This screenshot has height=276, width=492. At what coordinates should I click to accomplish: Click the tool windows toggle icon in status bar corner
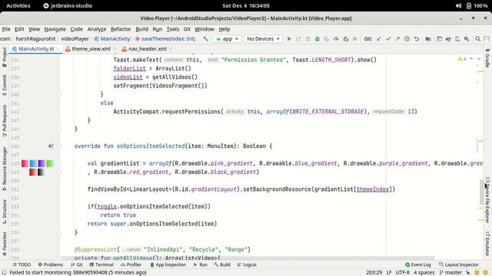(4, 273)
